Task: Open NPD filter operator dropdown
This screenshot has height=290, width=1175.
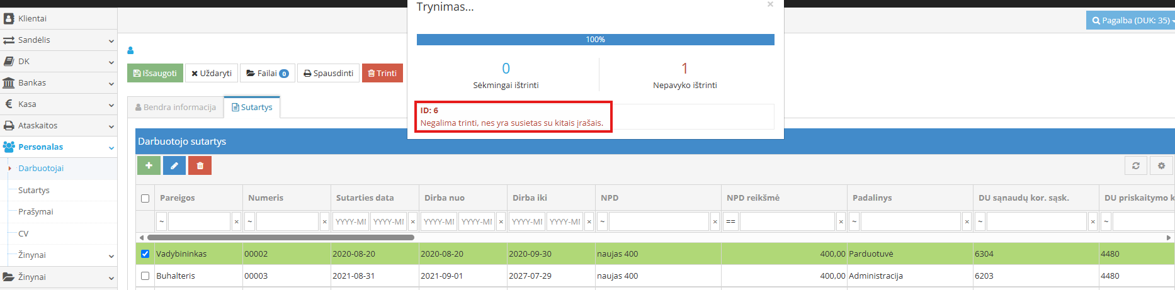Action: tap(603, 221)
